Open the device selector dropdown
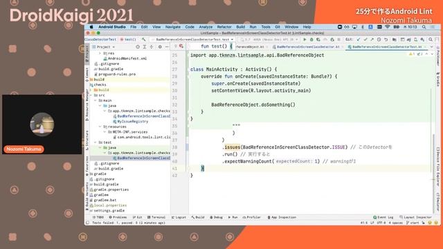 (268, 39)
